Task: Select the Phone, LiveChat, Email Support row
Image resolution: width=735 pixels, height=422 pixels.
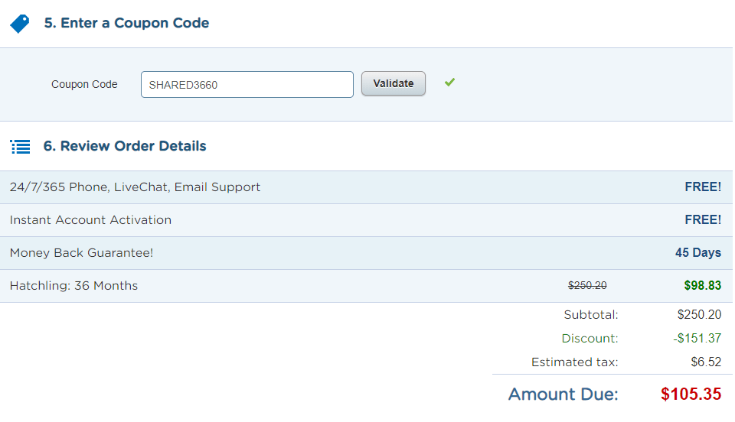Action: (135, 187)
